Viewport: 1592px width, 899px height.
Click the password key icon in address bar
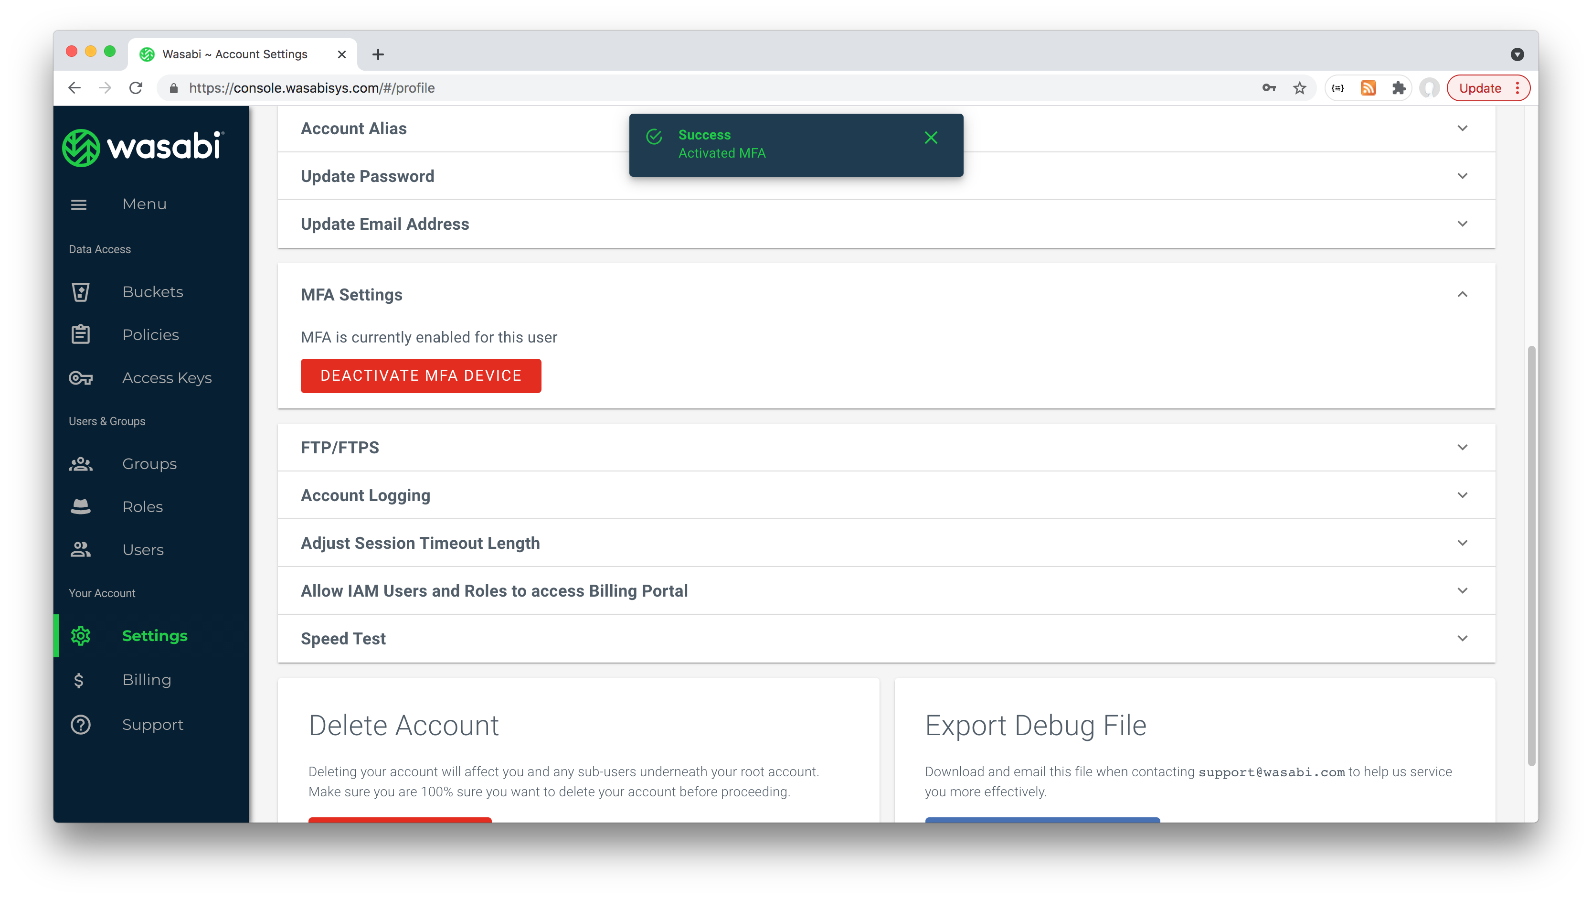tap(1269, 88)
